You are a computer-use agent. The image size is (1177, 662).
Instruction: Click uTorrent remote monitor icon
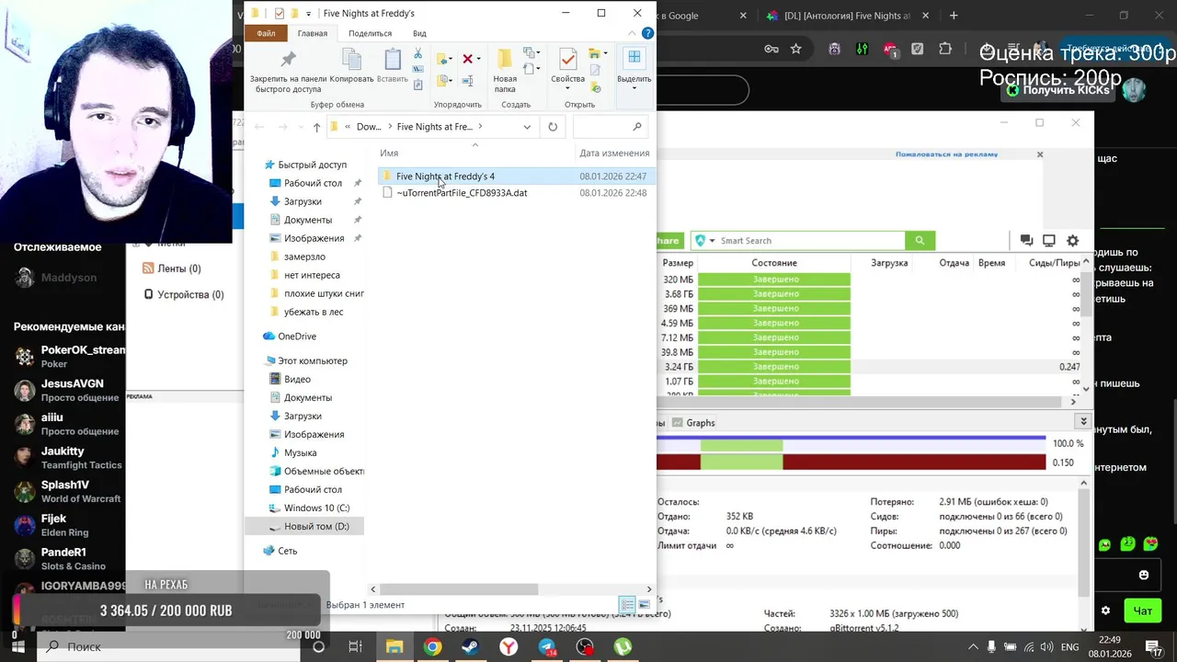coord(1049,241)
